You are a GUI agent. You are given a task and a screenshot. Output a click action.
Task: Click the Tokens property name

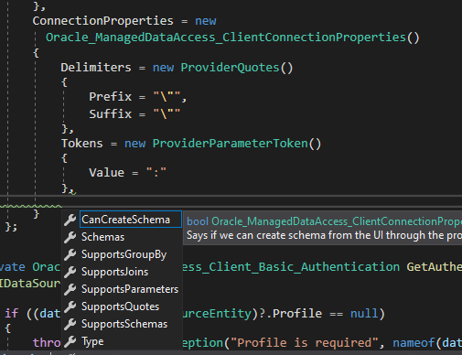point(82,144)
